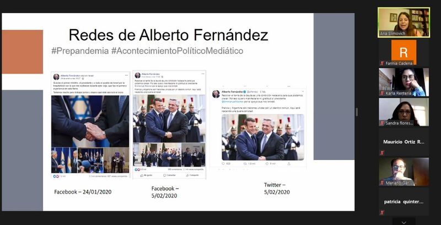
Task: Open the three-dot menu on Macron Facebook post
Action: pyautogui.click(x=203, y=74)
